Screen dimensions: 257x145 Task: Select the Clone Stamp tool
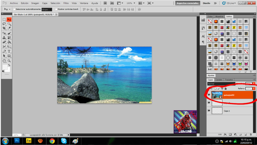[x=4, y=38]
